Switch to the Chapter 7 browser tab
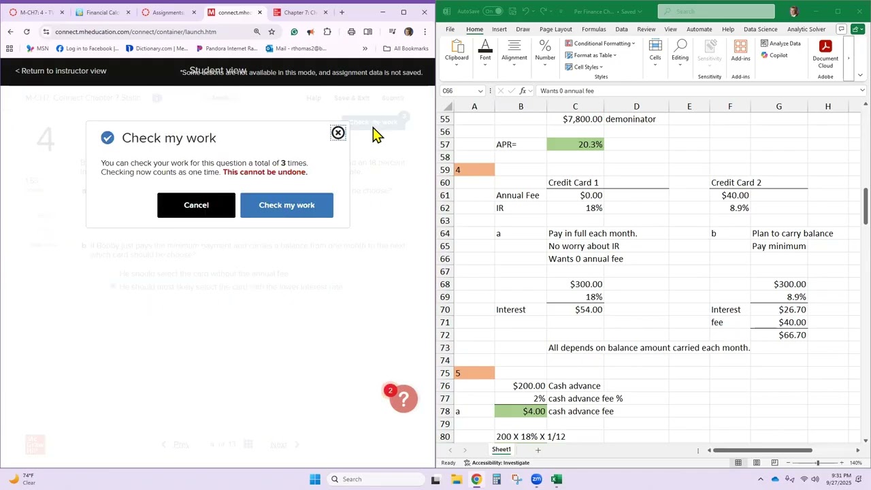 point(300,12)
